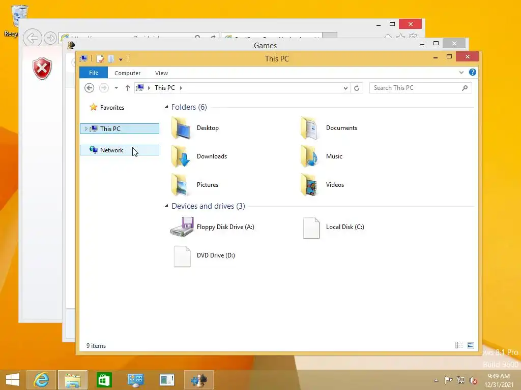Select Floppy Disk Drive (A:)
Viewport: 521px width, 390px height.
[212, 227]
